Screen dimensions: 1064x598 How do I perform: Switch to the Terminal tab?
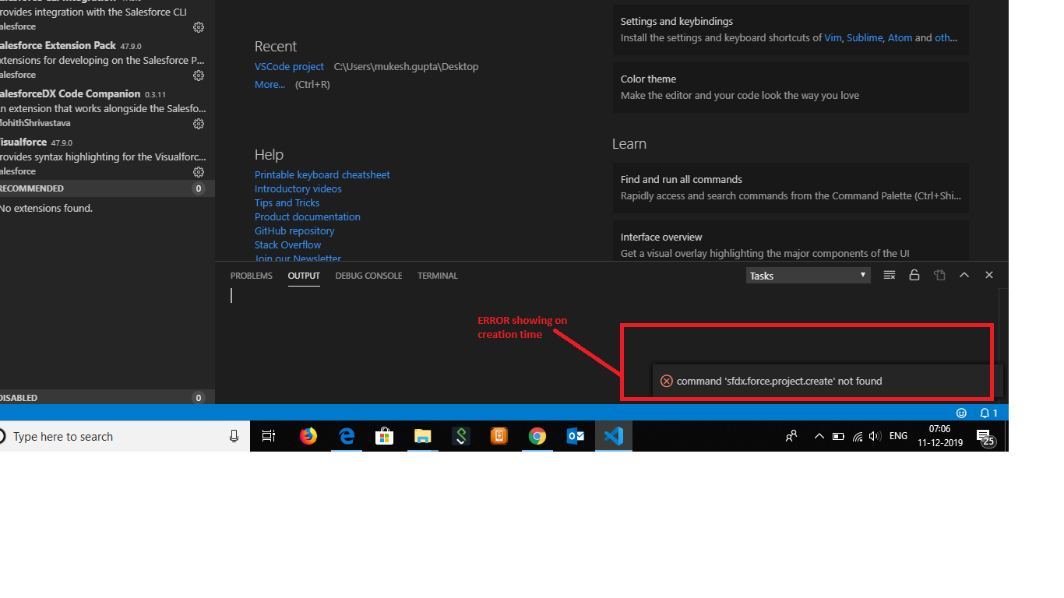click(x=437, y=276)
